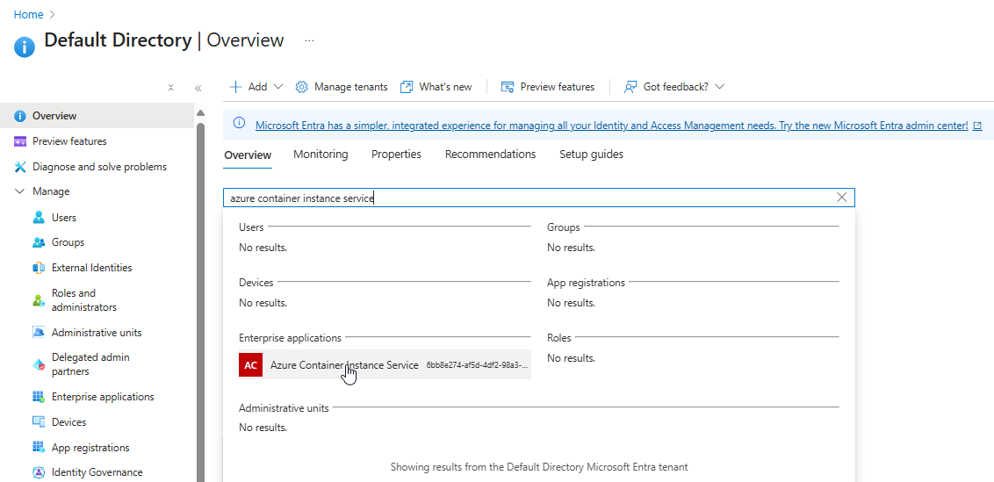Screen dimensions: 994x482
Task: Click the more options ellipsis near title
Action: (309, 40)
